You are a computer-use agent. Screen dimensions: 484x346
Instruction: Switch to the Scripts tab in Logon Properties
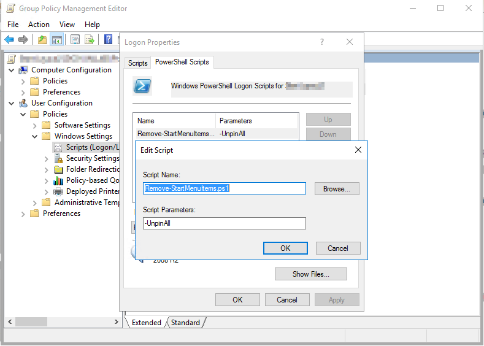tap(137, 63)
